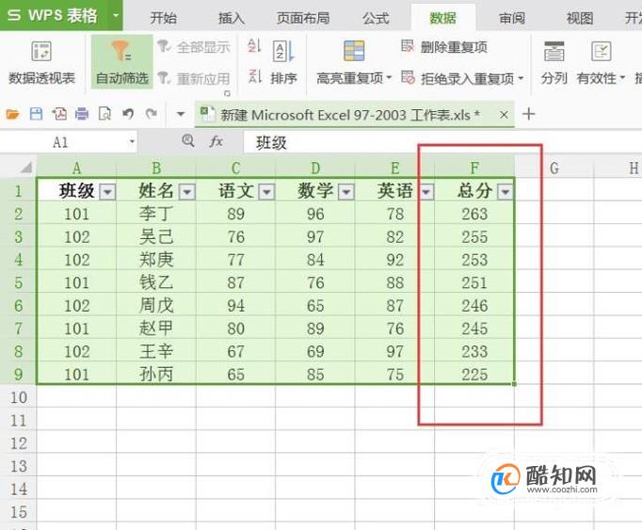Viewport: 642px width, 530px height.
Task: Open the 英语 column filter dropdown
Action: (425, 192)
